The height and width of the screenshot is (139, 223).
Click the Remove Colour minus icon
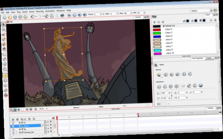(x=159, y=22)
